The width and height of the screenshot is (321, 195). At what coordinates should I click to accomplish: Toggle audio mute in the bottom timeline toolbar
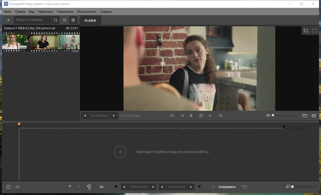pos(102,187)
